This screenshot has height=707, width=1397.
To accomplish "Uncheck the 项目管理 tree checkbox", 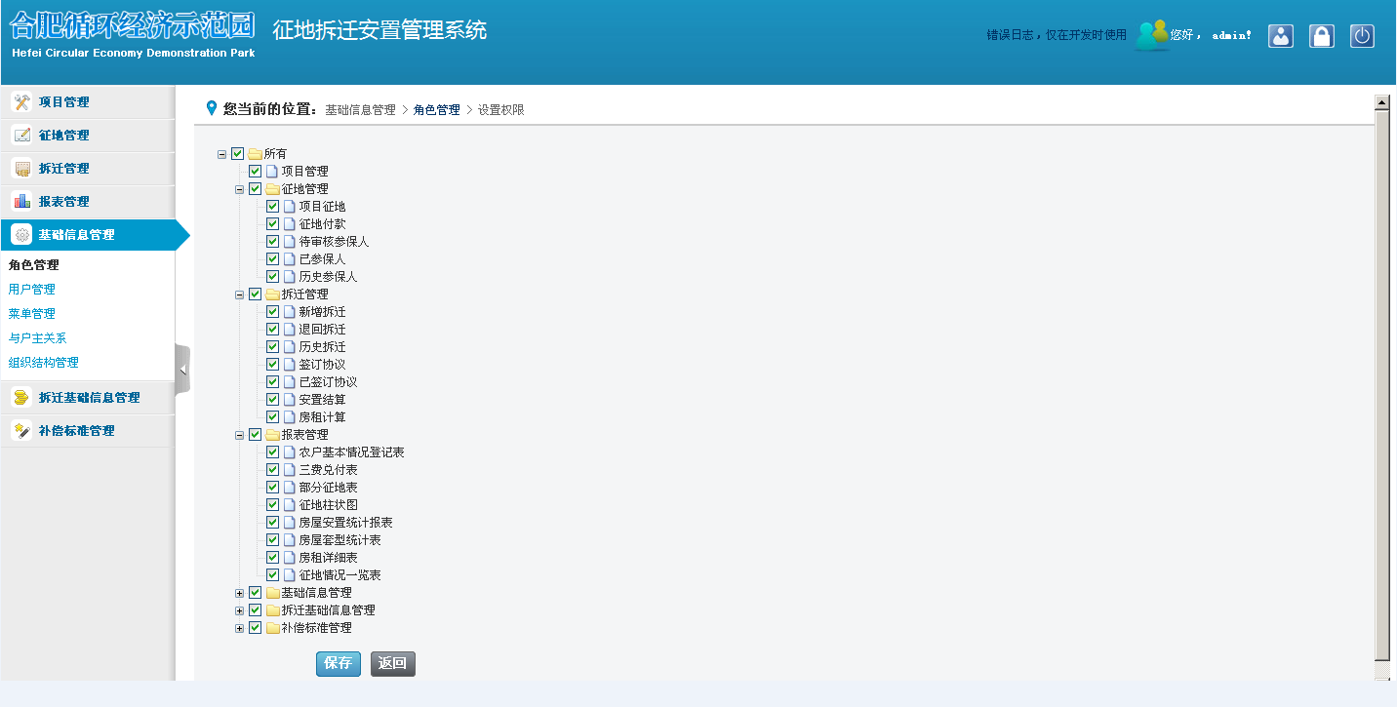I will coord(256,172).
